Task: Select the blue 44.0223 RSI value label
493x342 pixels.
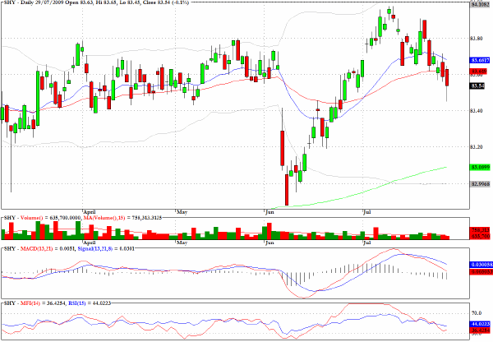Action: point(480,324)
